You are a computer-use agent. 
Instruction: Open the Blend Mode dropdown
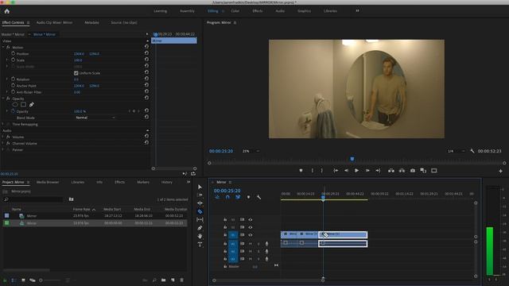pos(95,118)
